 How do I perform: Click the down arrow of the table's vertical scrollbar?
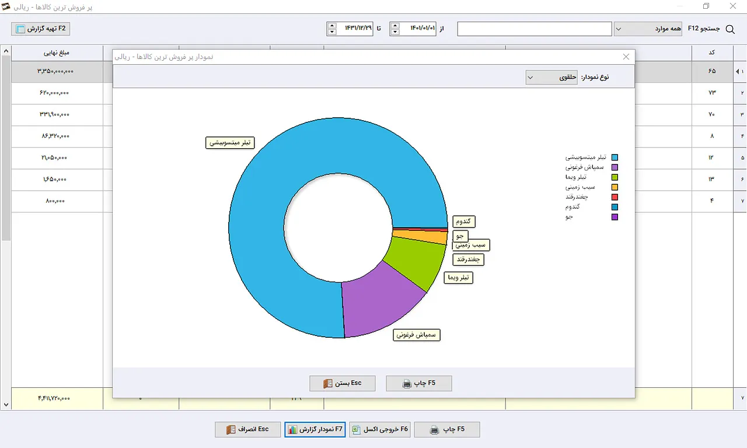(x=6, y=404)
